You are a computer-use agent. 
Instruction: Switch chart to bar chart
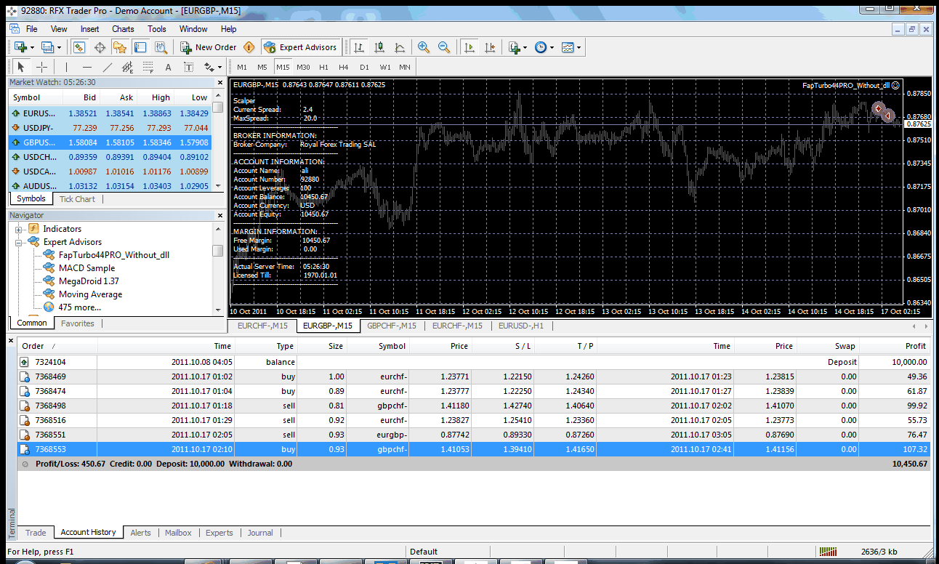(x=359, y=47)
